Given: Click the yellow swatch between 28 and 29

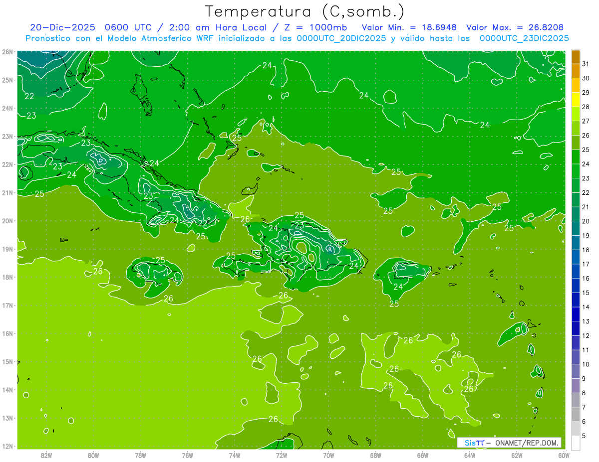Looking at the screenshot, I should (x=576, y=100).
